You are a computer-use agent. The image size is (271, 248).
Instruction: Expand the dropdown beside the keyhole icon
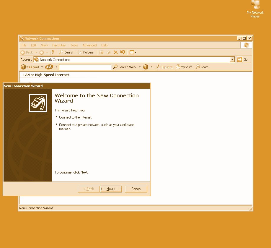coord(151,67)
